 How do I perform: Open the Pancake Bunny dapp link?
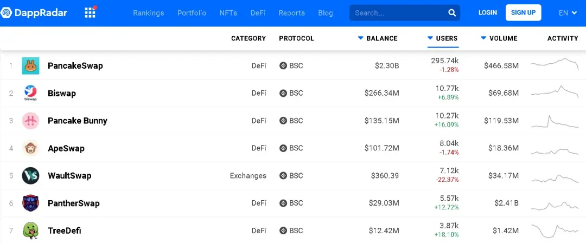78,121
